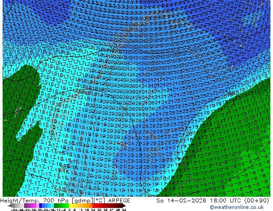Click the bright yellow legend color swatch
This screenshot has width=273, height=211.
point(71,206)
